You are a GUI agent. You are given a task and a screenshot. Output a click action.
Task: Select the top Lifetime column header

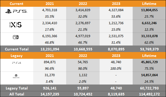149,4
